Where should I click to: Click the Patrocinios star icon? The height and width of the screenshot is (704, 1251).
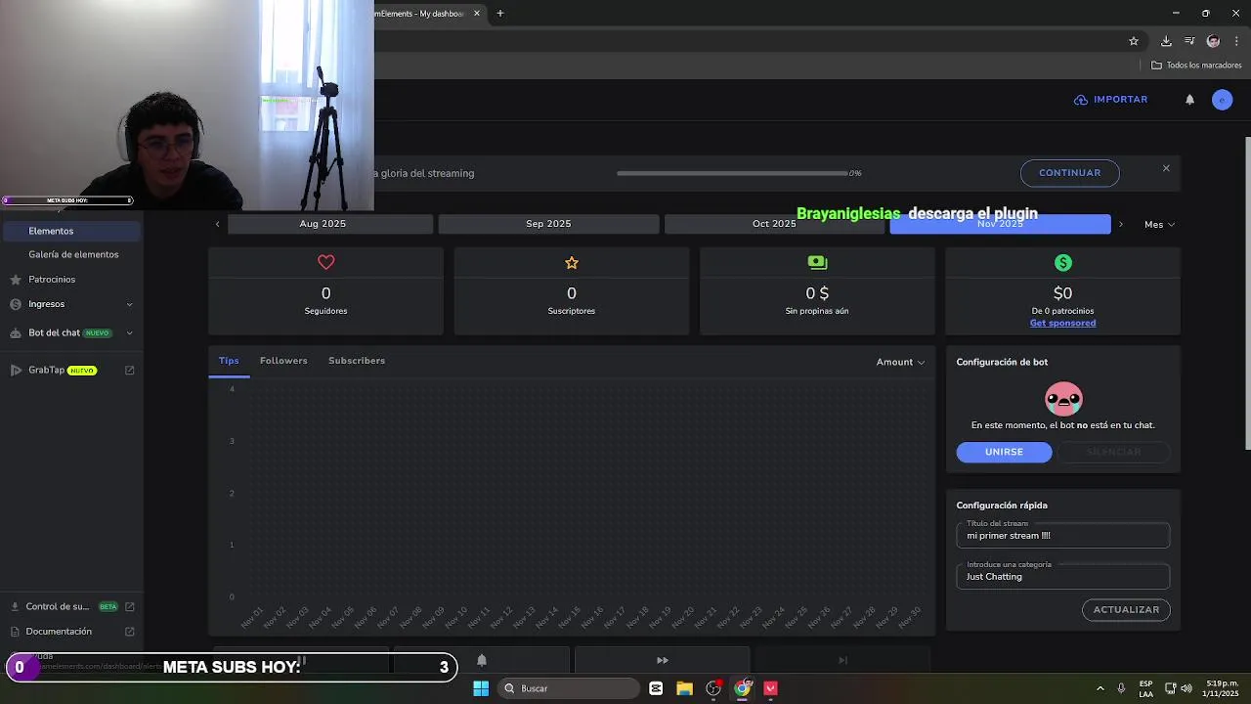(x=16, y=280)
